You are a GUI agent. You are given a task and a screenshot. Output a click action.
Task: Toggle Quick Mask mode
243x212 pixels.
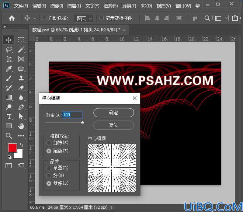tap(9, 166)
